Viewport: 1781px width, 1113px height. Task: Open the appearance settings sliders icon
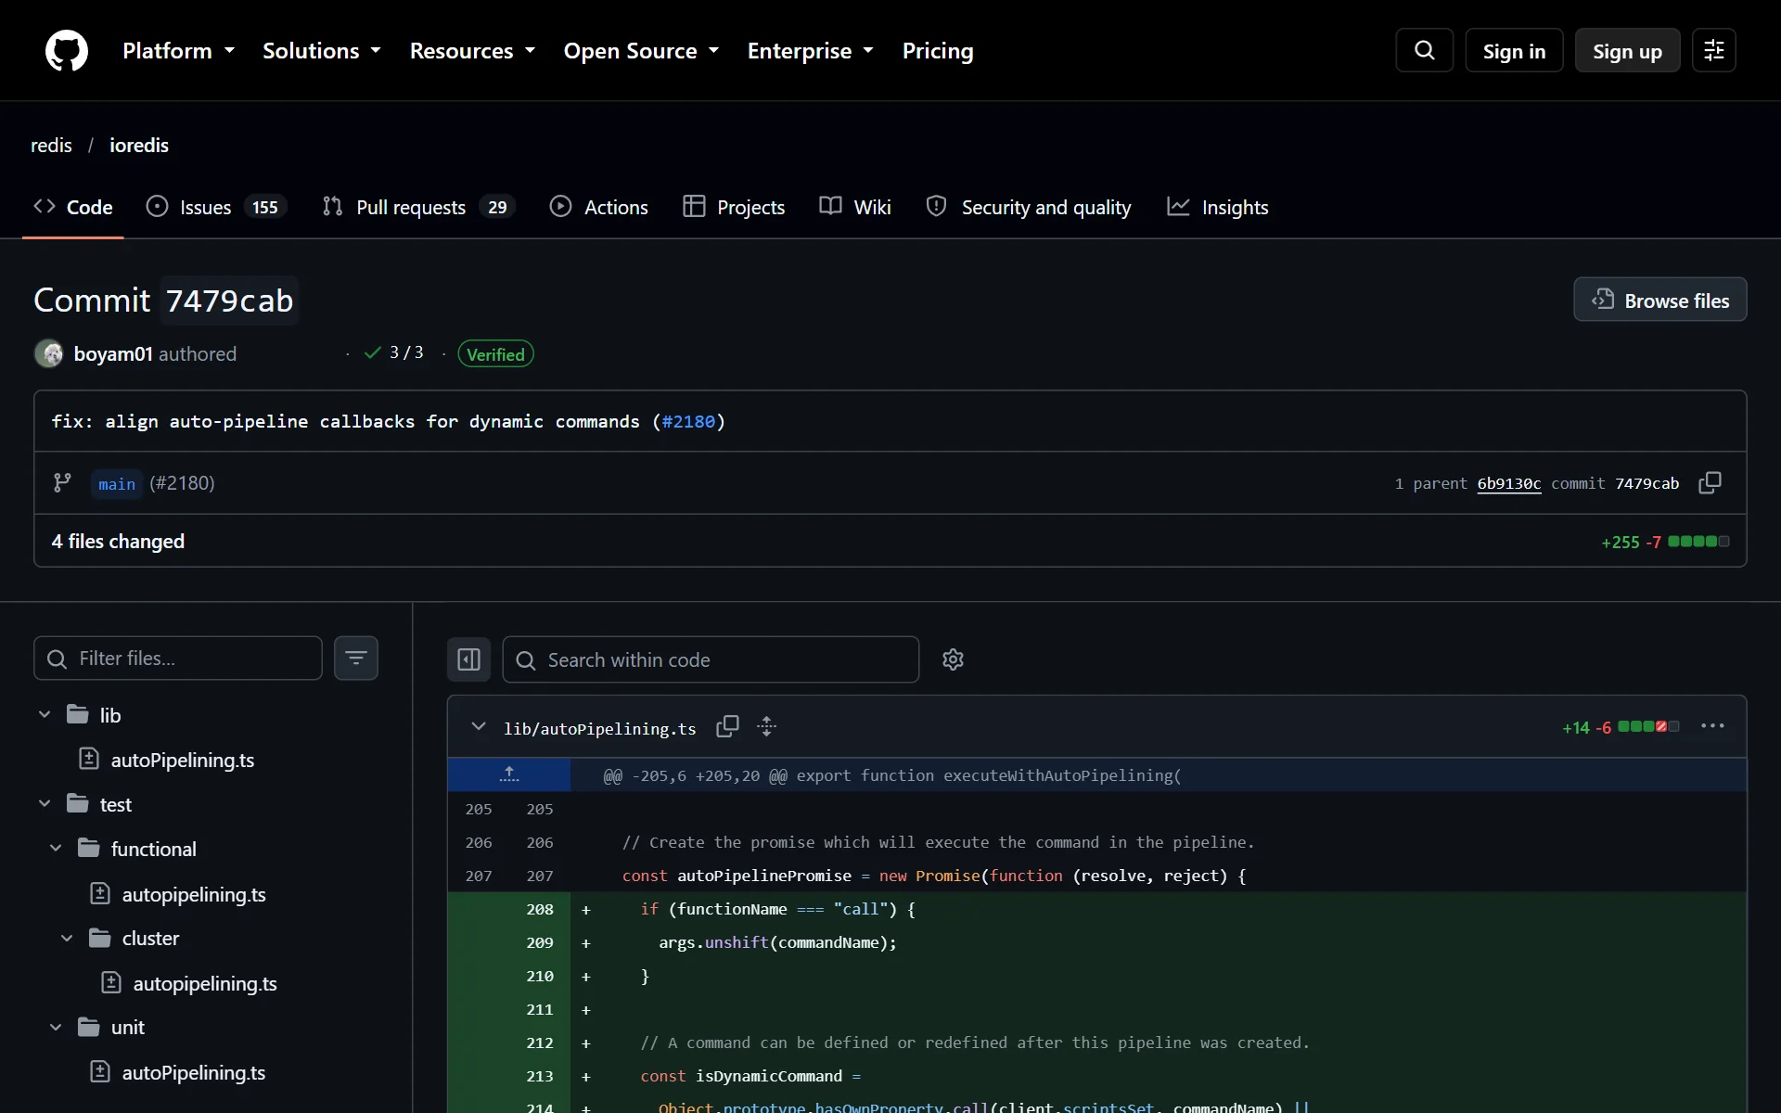tap(1714, 50)
